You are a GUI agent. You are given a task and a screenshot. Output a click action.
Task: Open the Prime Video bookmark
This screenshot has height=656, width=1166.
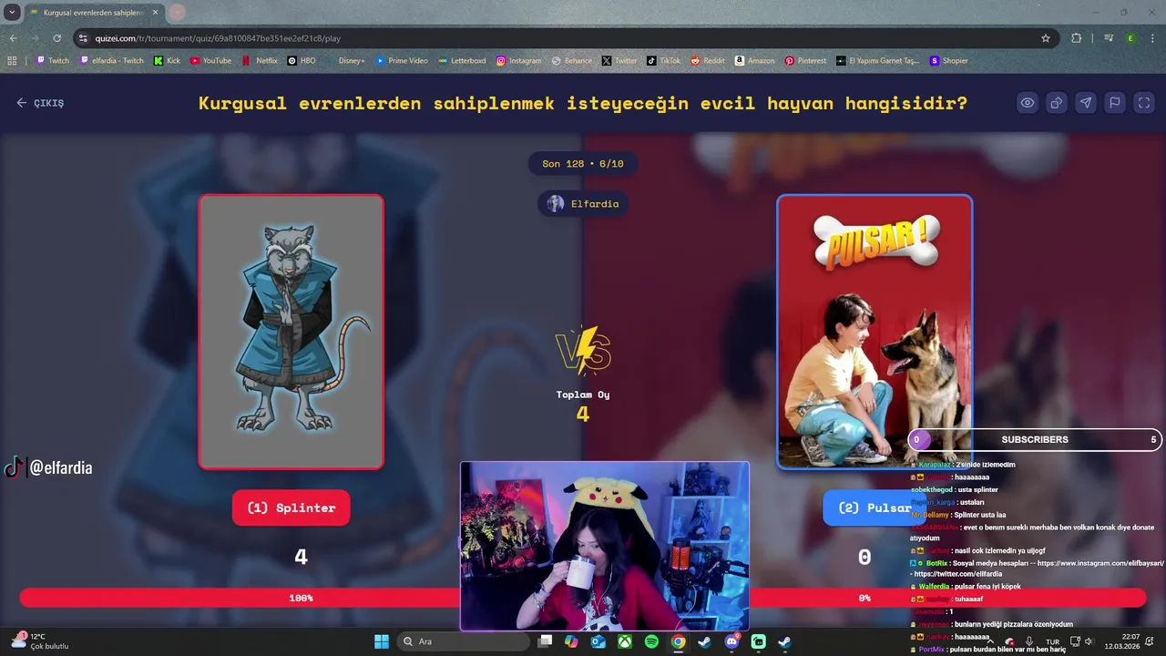401,61
